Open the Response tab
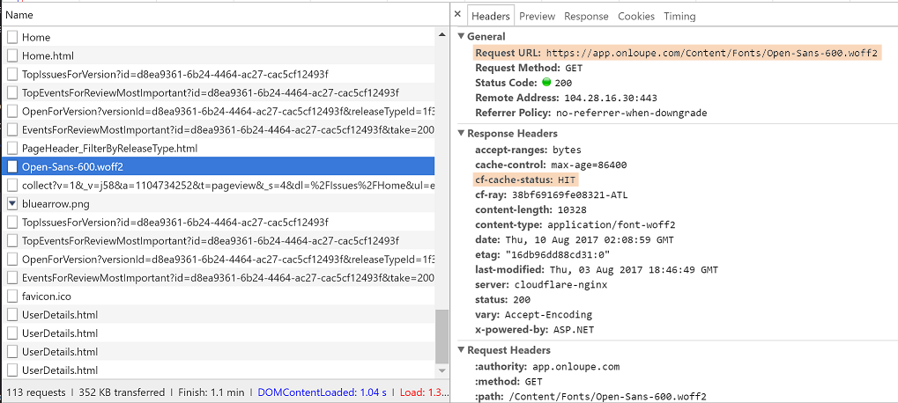 click(586, 16)
